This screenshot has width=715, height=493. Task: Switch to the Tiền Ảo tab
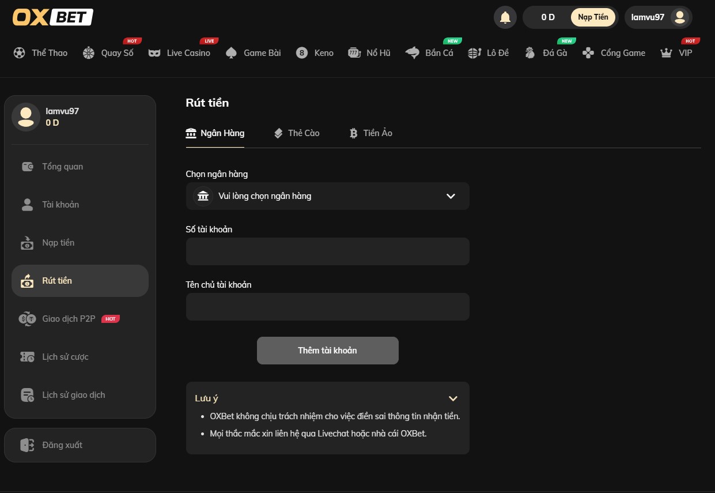point(371,133)
